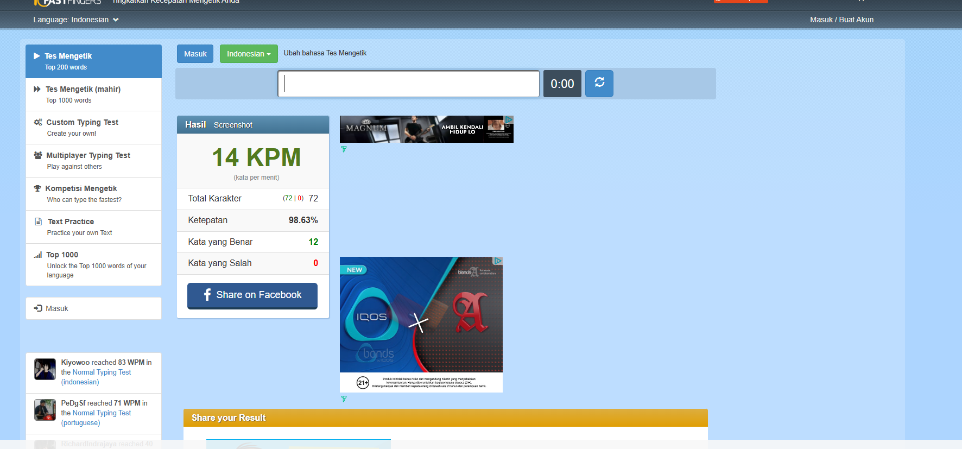
Task: Open Multiplayer Typing Test menu item
Action: [93, 161]
